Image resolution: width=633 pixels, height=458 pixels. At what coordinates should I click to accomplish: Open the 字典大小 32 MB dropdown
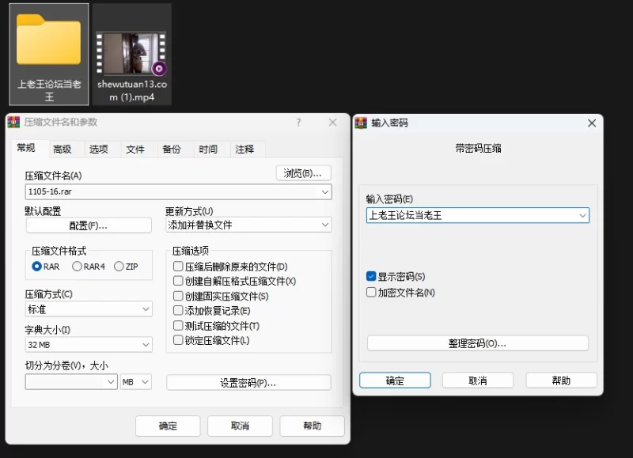[146, 345]
